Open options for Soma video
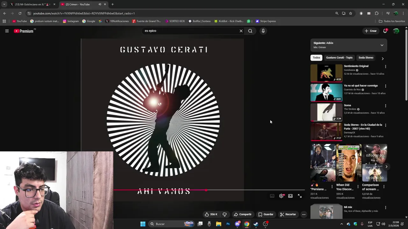The height and width of the screenshot is (229, 408). (x=385, y=106)
